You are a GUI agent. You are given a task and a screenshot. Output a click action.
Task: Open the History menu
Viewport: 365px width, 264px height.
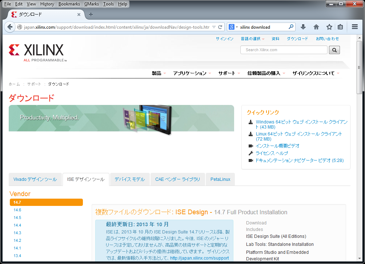[47, 4]
